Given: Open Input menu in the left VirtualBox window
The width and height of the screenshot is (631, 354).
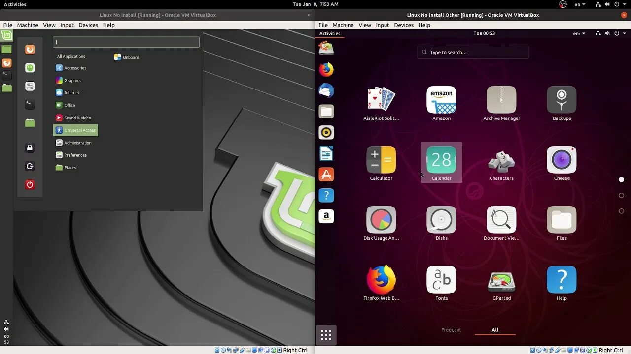Looking at the screenshot, I should [67, 25].
